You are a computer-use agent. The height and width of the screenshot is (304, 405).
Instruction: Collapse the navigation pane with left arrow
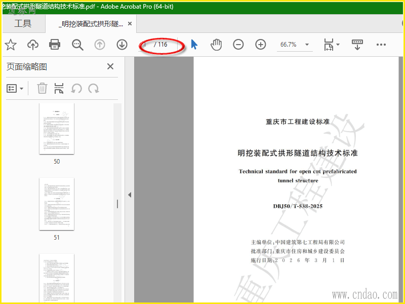130,195
